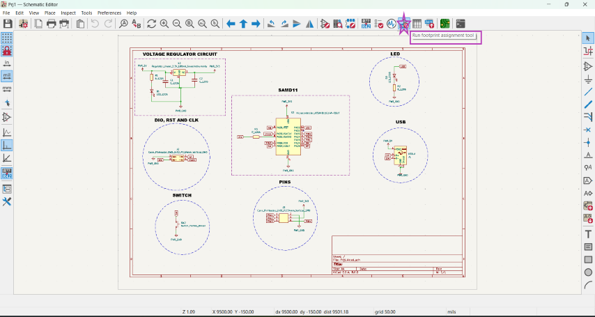Enable free-angle line drawing mode
595x317 pixels.
pos(7,132)
